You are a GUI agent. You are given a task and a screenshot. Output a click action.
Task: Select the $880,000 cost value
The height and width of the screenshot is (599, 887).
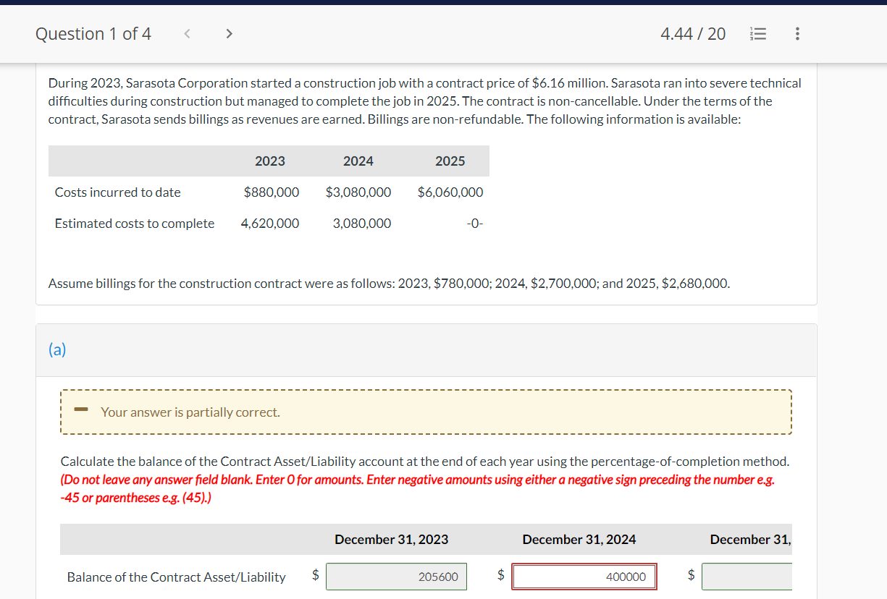point(272,192)
